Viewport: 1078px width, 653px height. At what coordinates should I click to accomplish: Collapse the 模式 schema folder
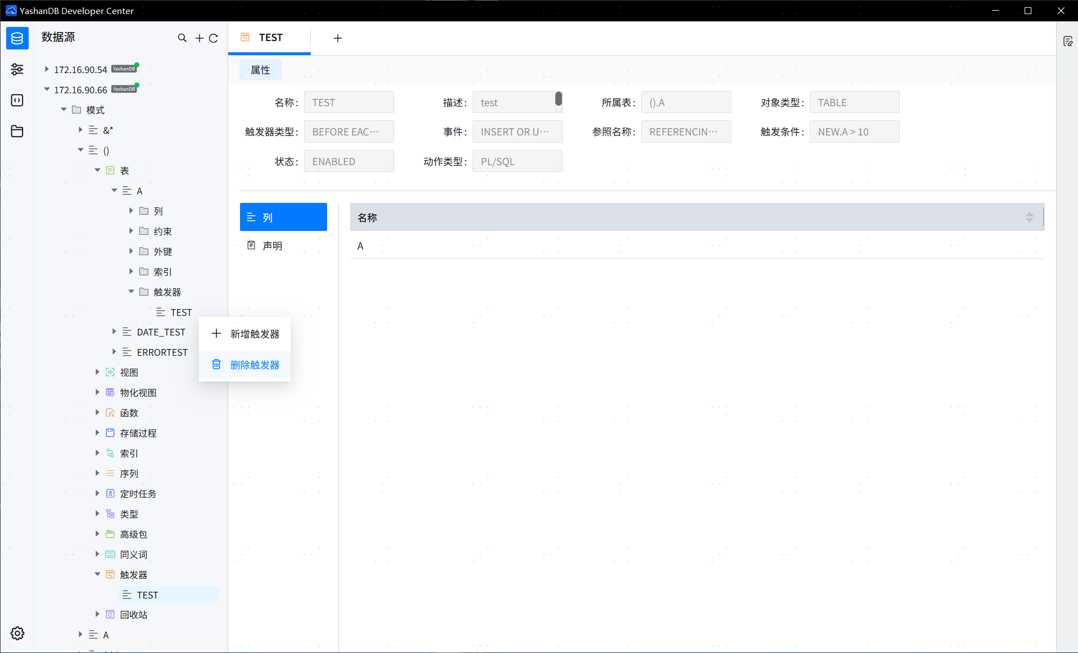tap(64, 110)
